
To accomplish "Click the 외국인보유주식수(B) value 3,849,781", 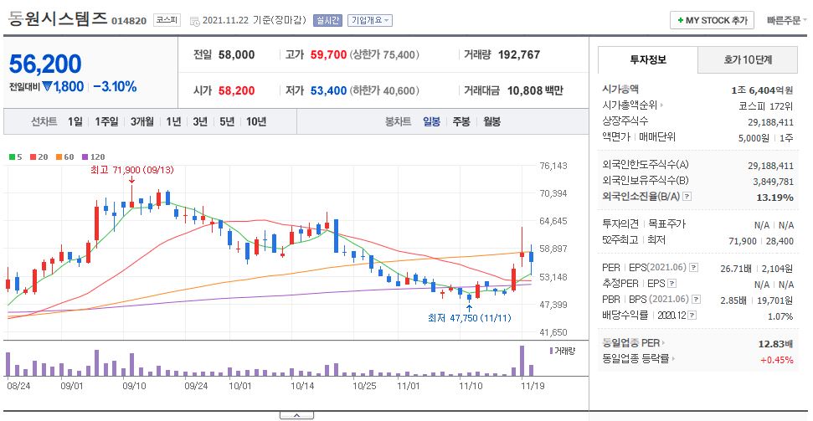I will point(773,182).
